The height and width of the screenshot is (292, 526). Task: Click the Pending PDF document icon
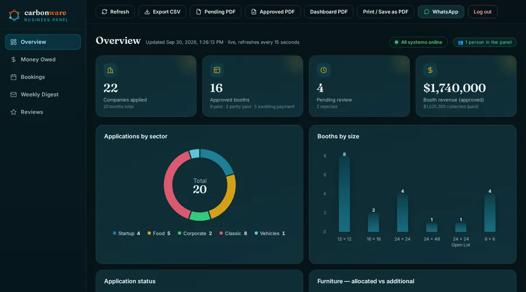click(x=199, y=12)
